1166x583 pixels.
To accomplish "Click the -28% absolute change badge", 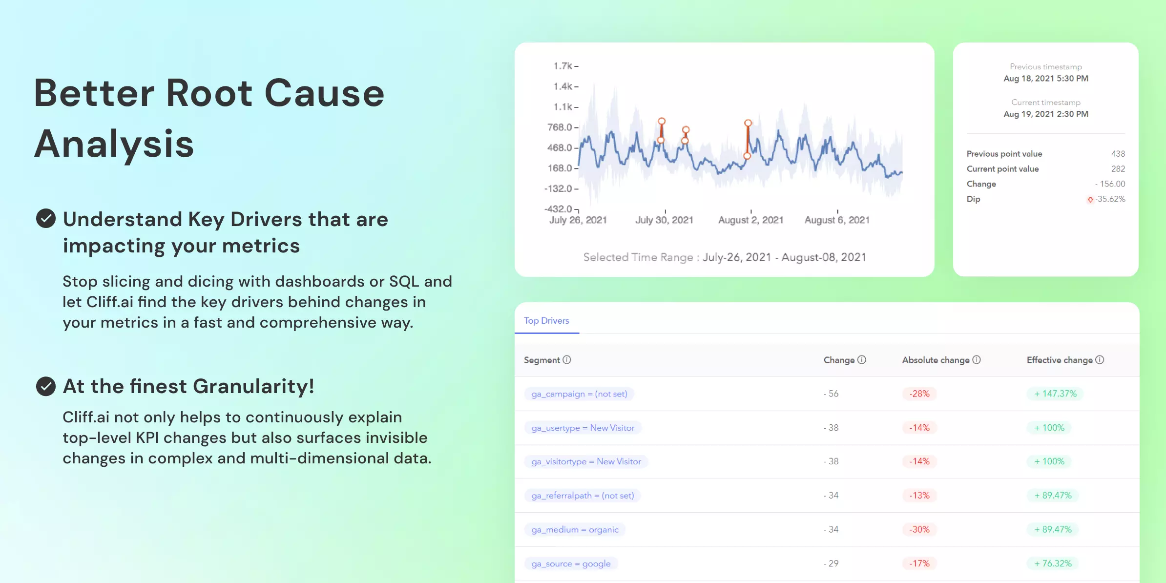I will (x=919, y=394).
